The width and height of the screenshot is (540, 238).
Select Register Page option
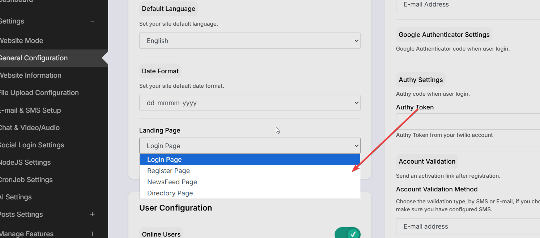169,171
